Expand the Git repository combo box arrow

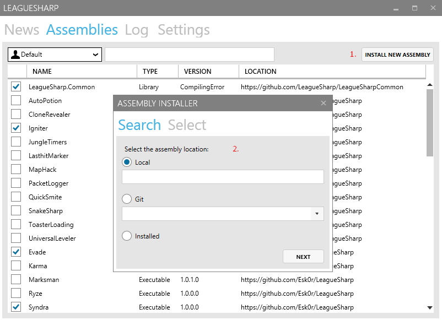317,214
